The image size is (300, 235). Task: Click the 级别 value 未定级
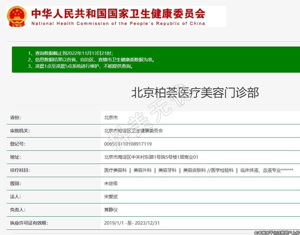[111, 184]
